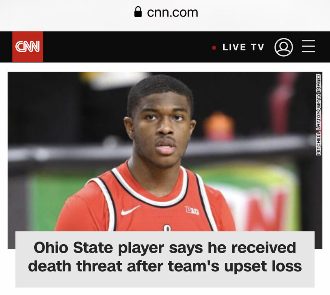Click the Nike swoosh on the jersey

point(130,210)
